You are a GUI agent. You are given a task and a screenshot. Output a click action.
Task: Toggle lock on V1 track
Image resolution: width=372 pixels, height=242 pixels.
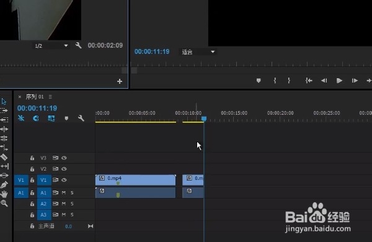32,180
